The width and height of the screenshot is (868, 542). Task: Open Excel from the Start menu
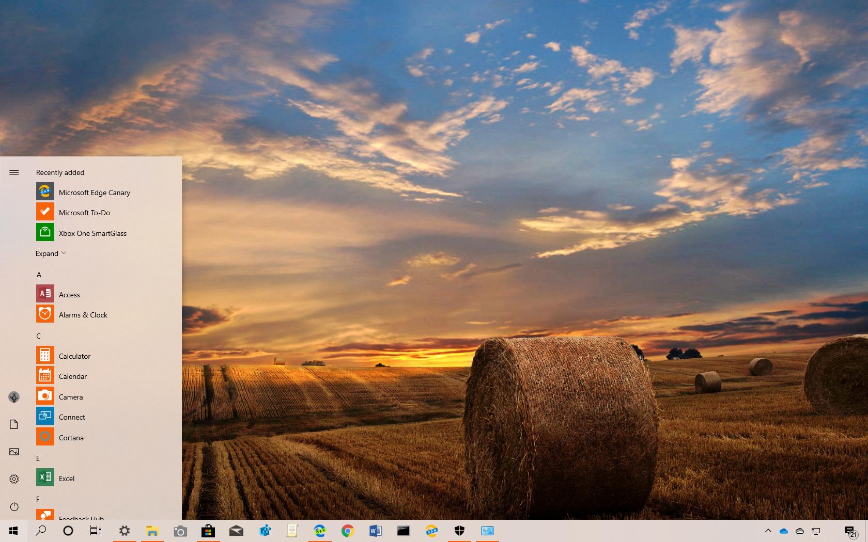coord(66,478)
